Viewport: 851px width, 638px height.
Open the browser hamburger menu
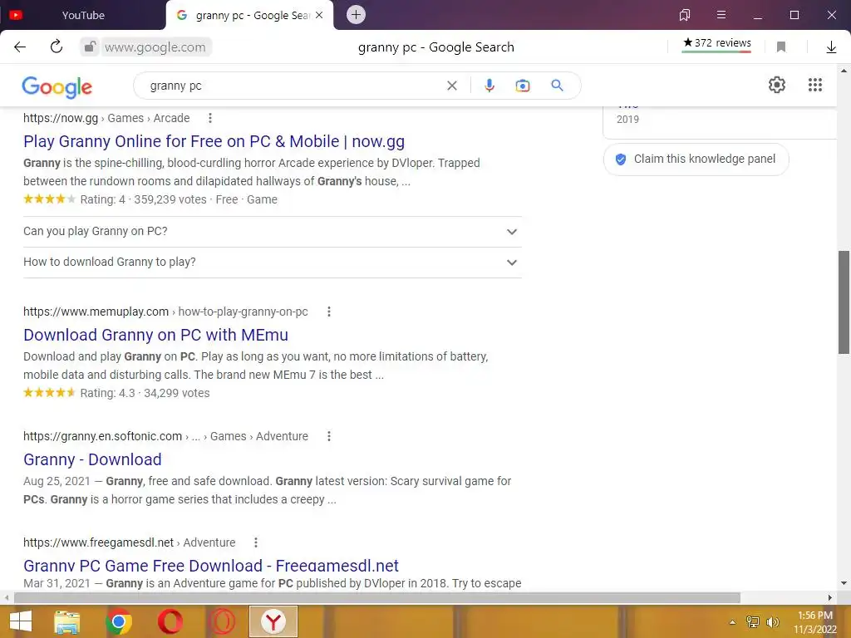[721, 15]
